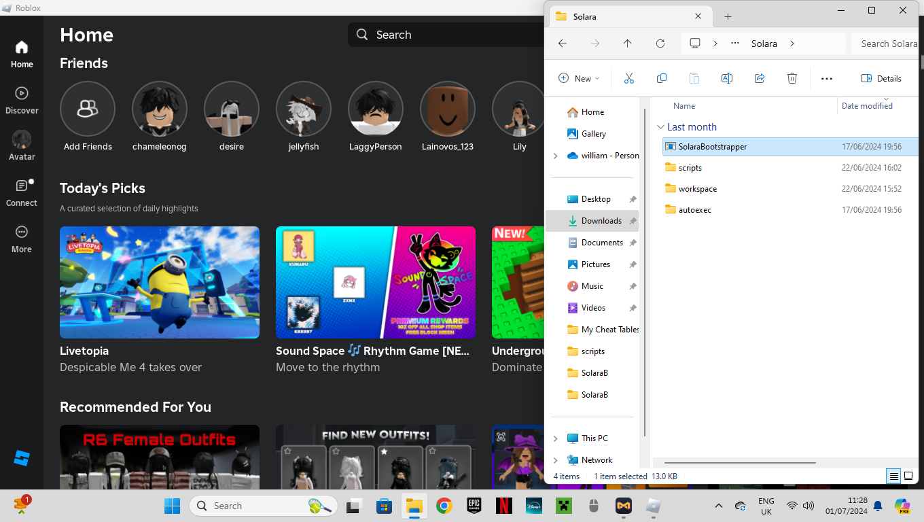Expand the This PC tree node
Image resolution: width=924 pixels, height=522 pixels.
pyautogui.click(x=556, y=438)
